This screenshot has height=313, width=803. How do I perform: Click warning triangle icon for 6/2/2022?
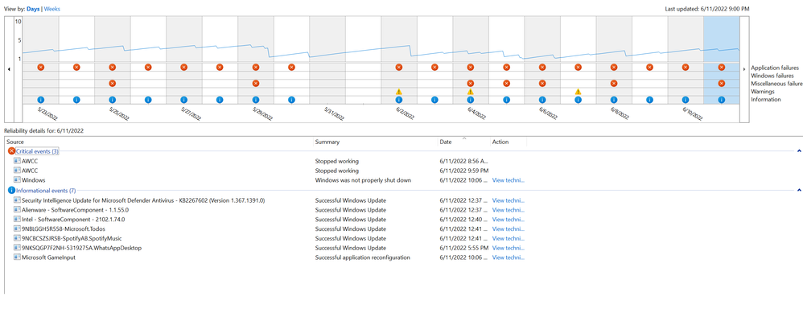tap(399, 92)
